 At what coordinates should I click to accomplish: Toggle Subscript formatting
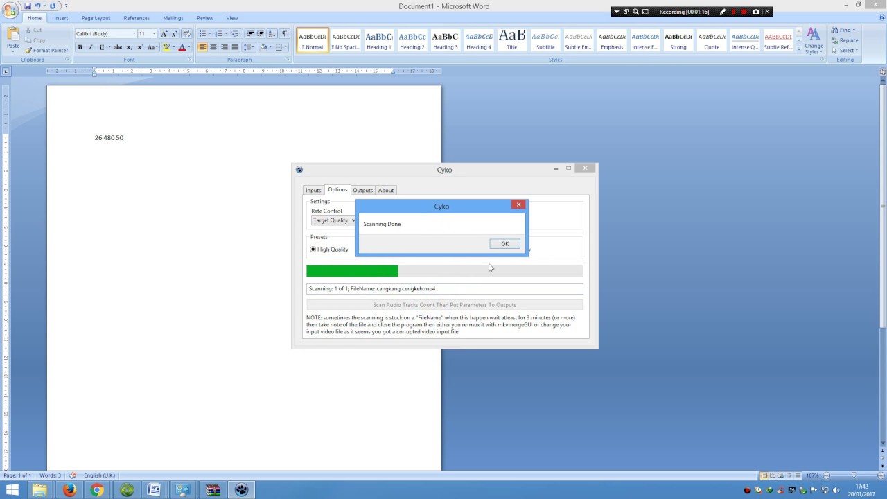coord(129,47)
